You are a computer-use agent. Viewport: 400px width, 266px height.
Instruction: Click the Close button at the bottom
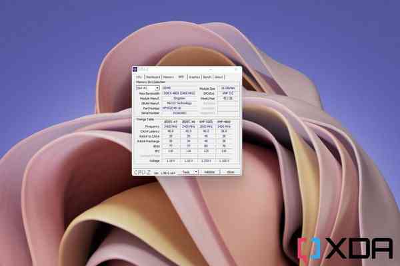click(230, 172)
